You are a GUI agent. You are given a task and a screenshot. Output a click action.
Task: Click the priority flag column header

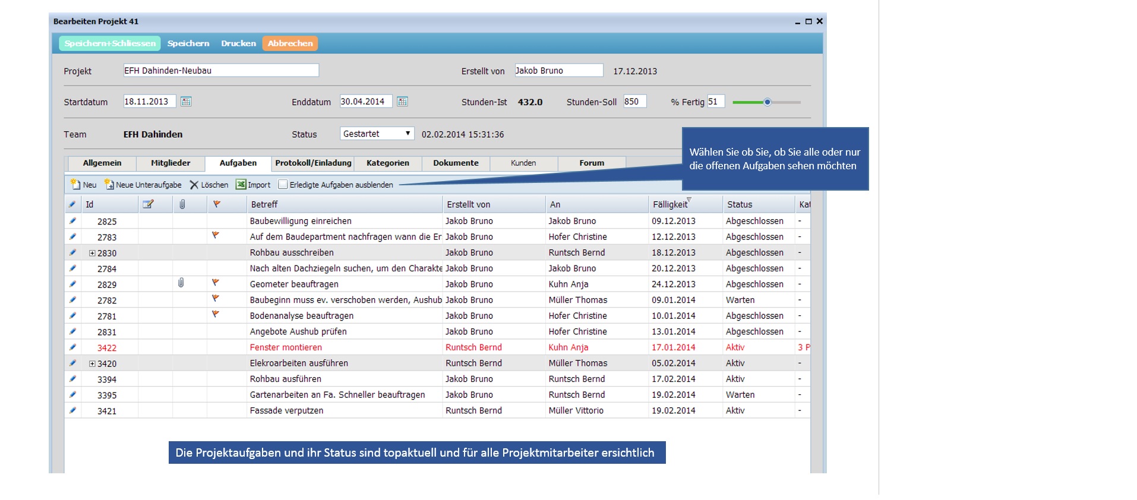pos(216,204)
